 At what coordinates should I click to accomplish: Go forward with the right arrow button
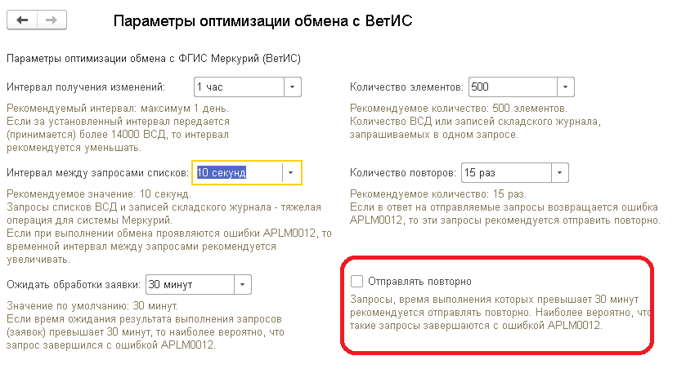pos(52,20)
